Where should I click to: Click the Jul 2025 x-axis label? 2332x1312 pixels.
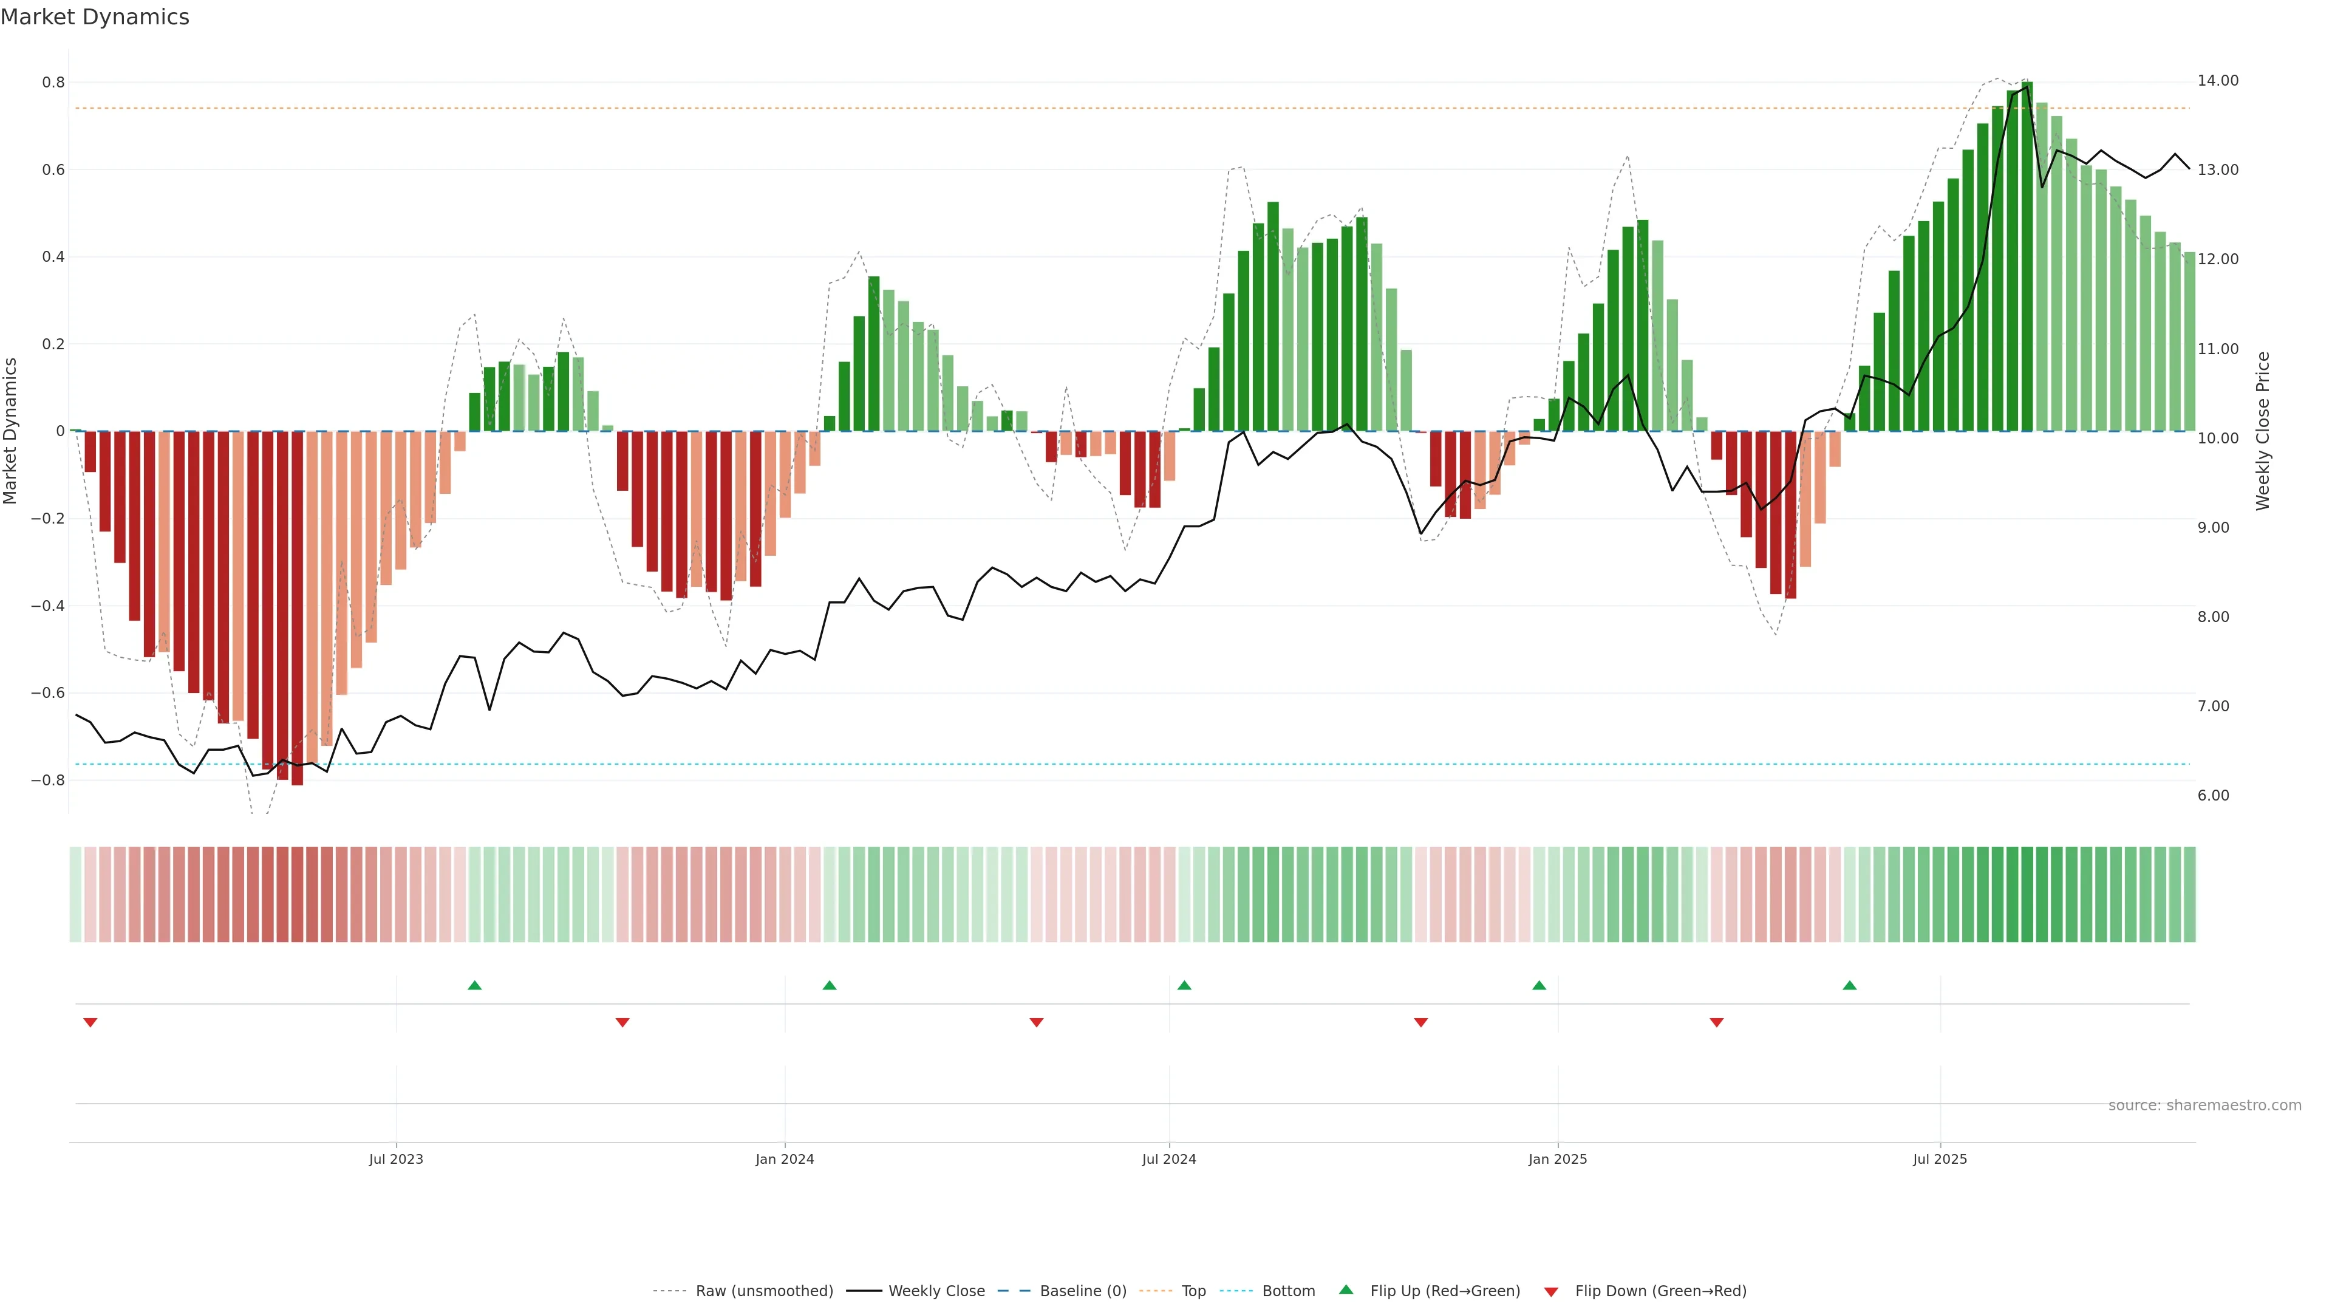click(1939, 1160)
